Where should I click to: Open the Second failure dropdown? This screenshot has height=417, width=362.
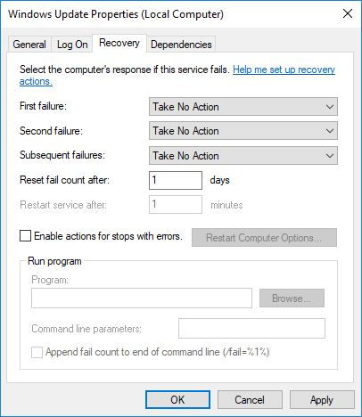point(243,131)
